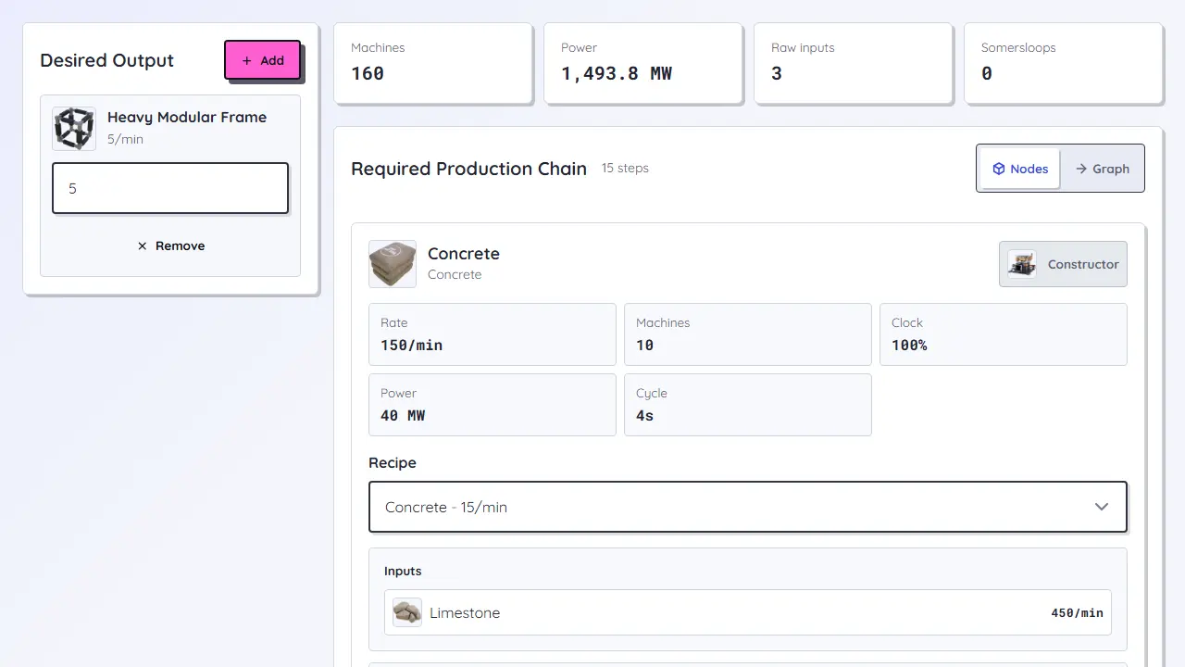Click the Heavy Modular Frame item icon
This screenshot has height=667, width=1185.
click(x=74, y=128)
